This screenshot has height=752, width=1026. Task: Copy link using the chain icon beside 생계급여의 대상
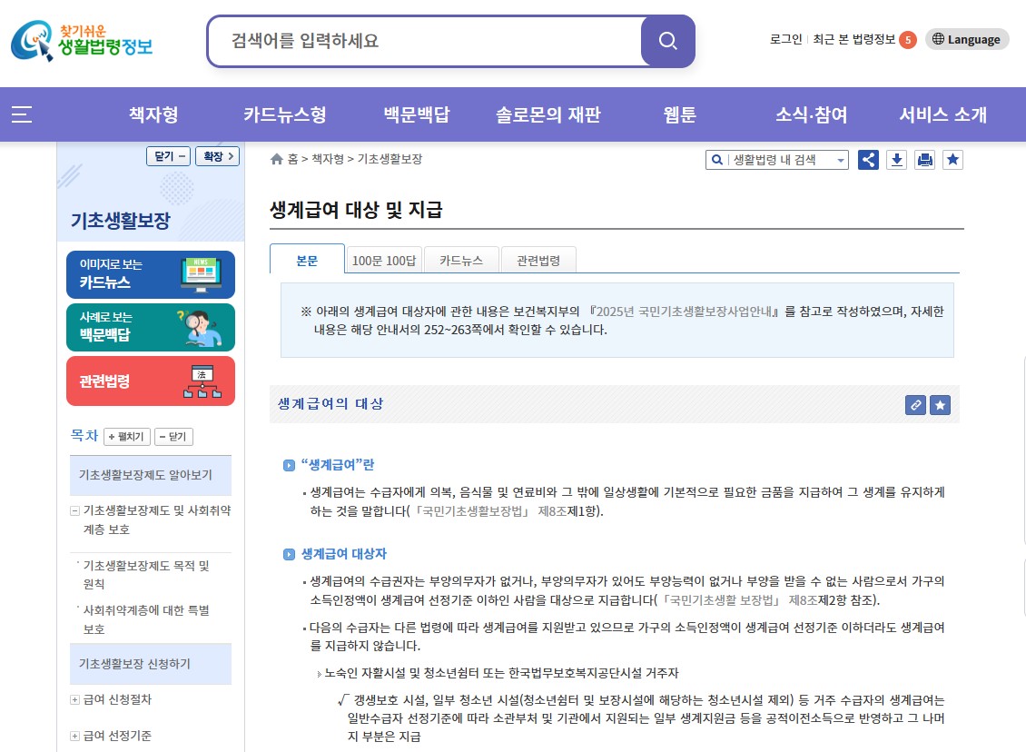pyautogui.click(x=915, y=405)
